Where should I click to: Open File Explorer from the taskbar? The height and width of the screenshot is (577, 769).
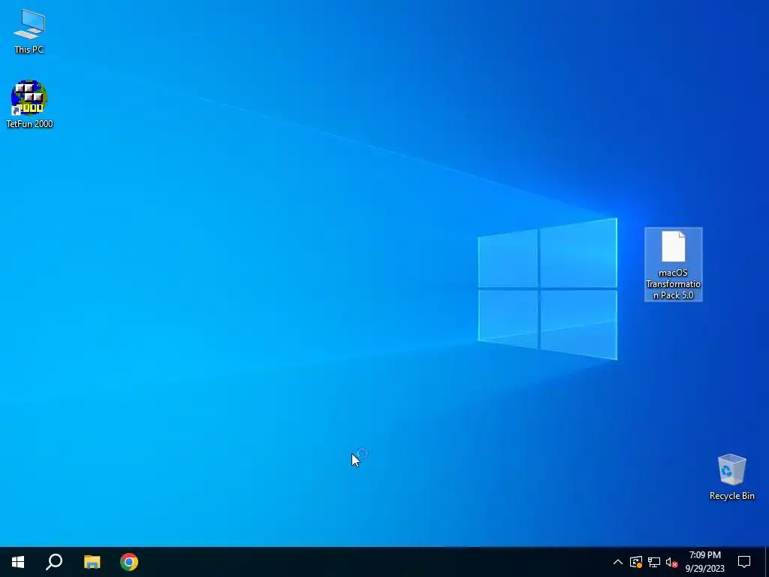click(92, 562)
